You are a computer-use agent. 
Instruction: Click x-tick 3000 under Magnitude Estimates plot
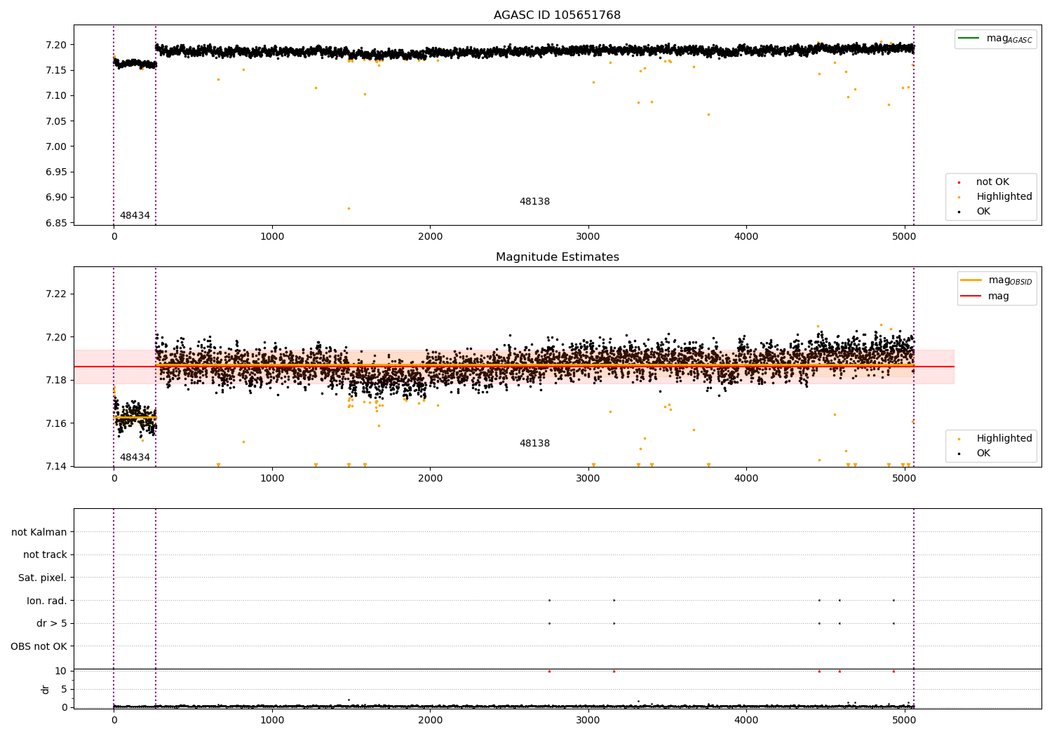tap(588, 479)
